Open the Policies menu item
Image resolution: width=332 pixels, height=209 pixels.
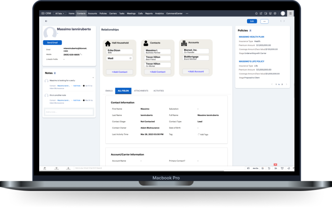(x=103, y=14)
